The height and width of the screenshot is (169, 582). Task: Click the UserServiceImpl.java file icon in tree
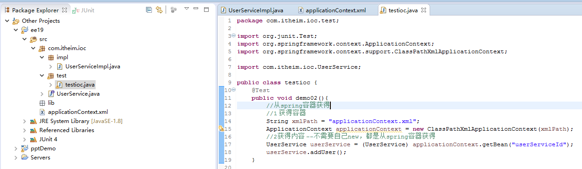coord(59,67)
